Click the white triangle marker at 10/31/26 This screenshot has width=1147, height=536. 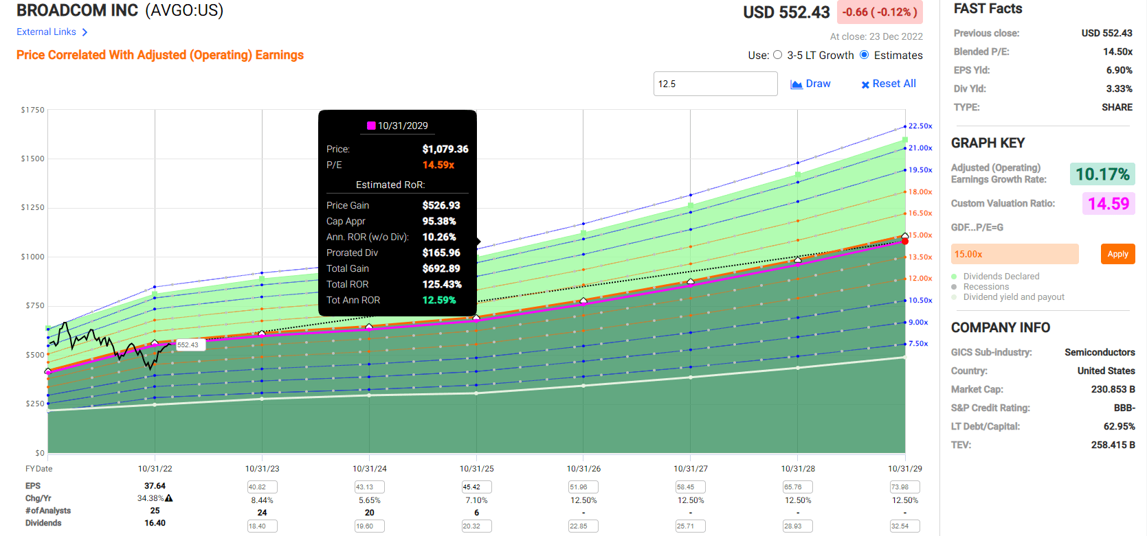pos(583,301)
